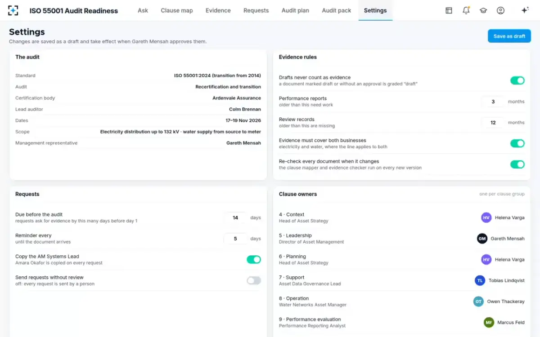Toggle Drafts never count as evidence
540x337 pixels.
click(517, 80)
